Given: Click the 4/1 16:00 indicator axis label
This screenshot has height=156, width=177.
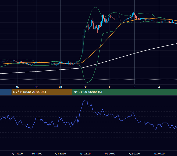Looking at the screenshot, I should (17, 153).
